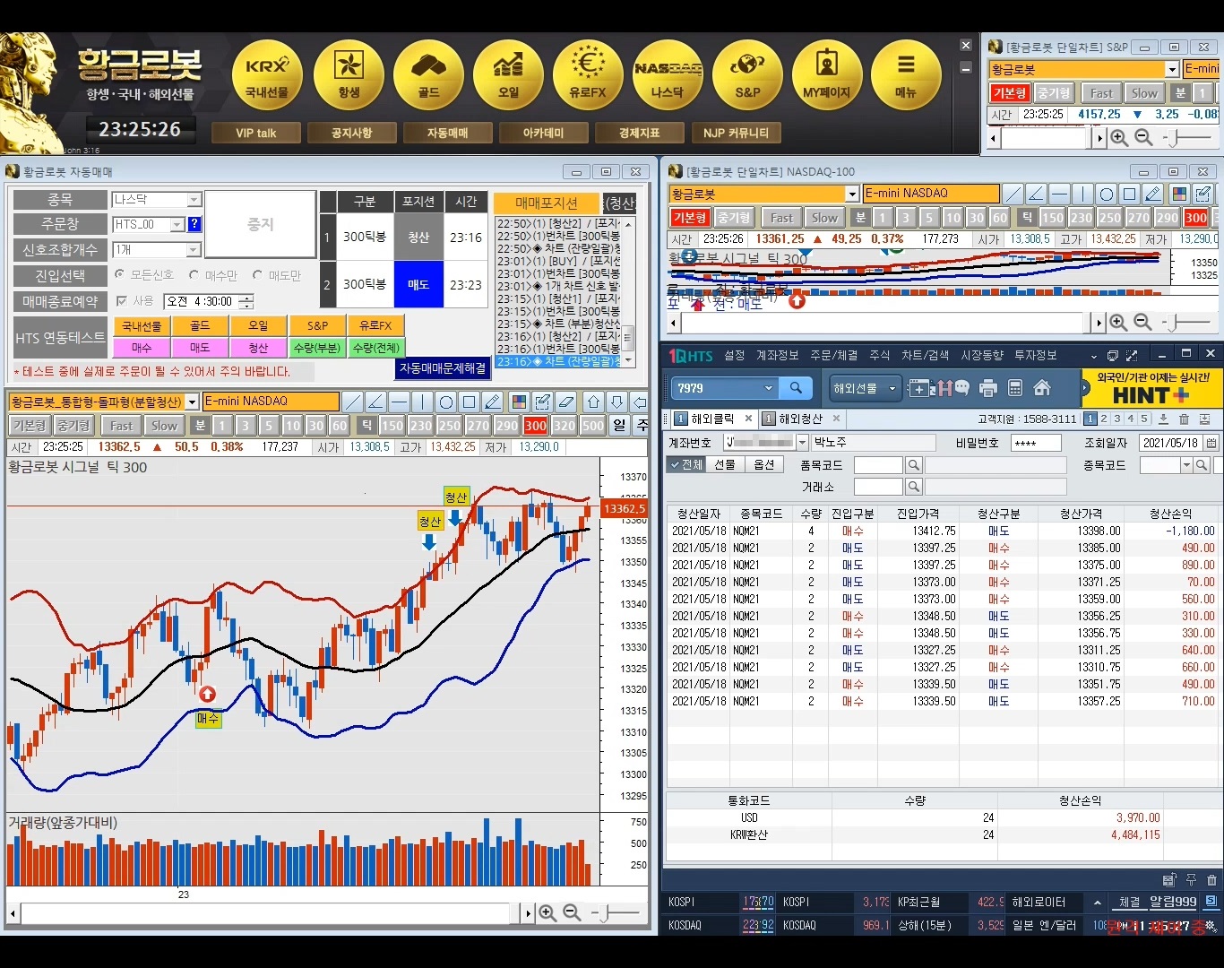The image size is (1224, 968).
Task: Click 자동매매문제해결 button
Action: tap(443, 368)
